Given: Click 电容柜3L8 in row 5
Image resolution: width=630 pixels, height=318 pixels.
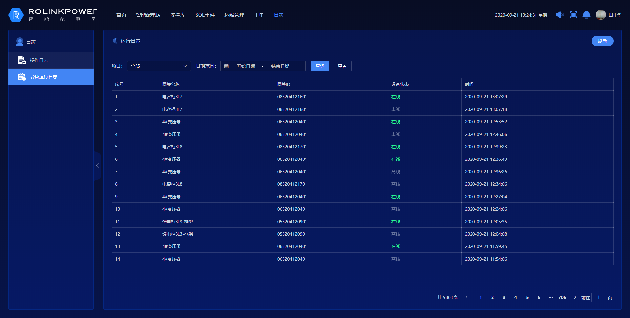Looking at the screenshot, I should 172,147.
